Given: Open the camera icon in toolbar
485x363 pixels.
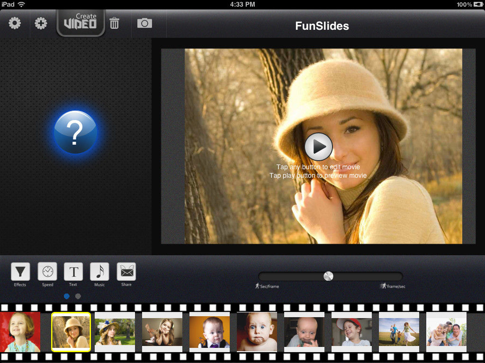Looking at the screenshot, I should [144, 23].
